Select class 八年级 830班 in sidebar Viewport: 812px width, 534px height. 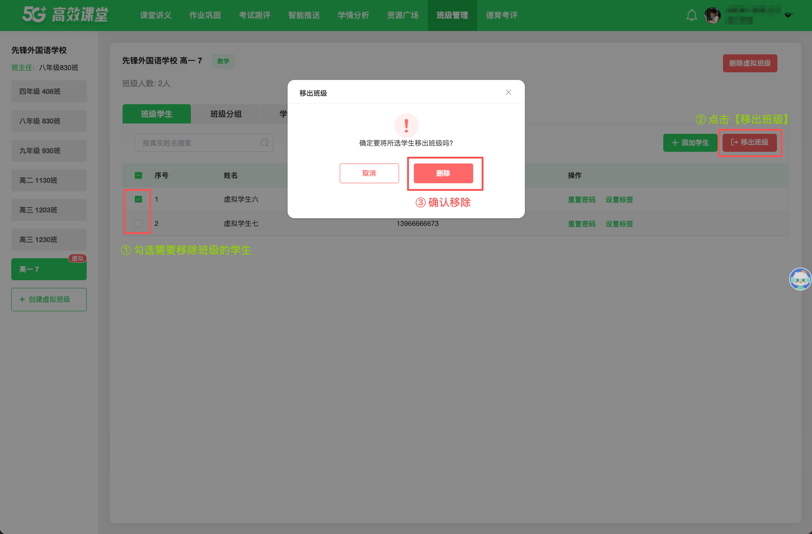(49, 121)
